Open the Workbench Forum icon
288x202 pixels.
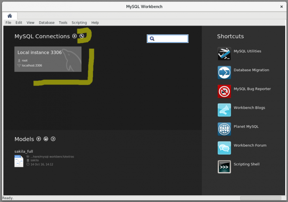click(224, 148)
